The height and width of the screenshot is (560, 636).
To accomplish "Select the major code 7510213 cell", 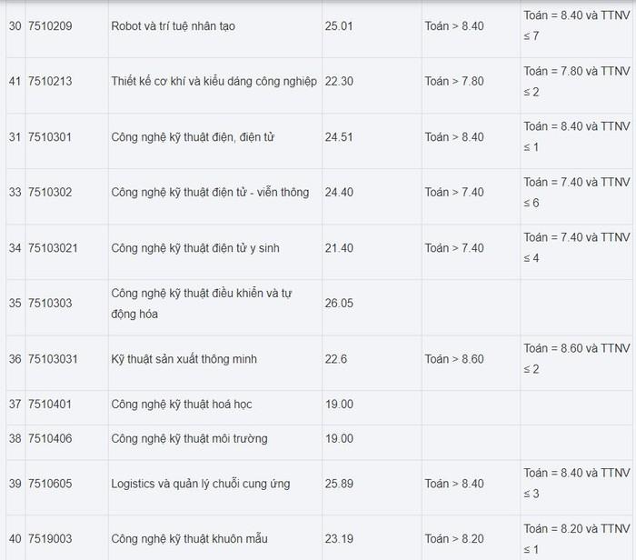I will pyautogui.click(x=50, y=81).
